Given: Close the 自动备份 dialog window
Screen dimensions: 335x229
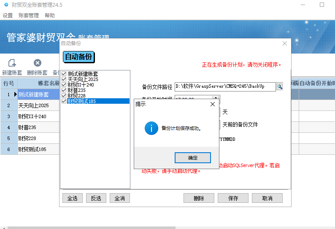Looking at the screenshot, I should 284,43.
